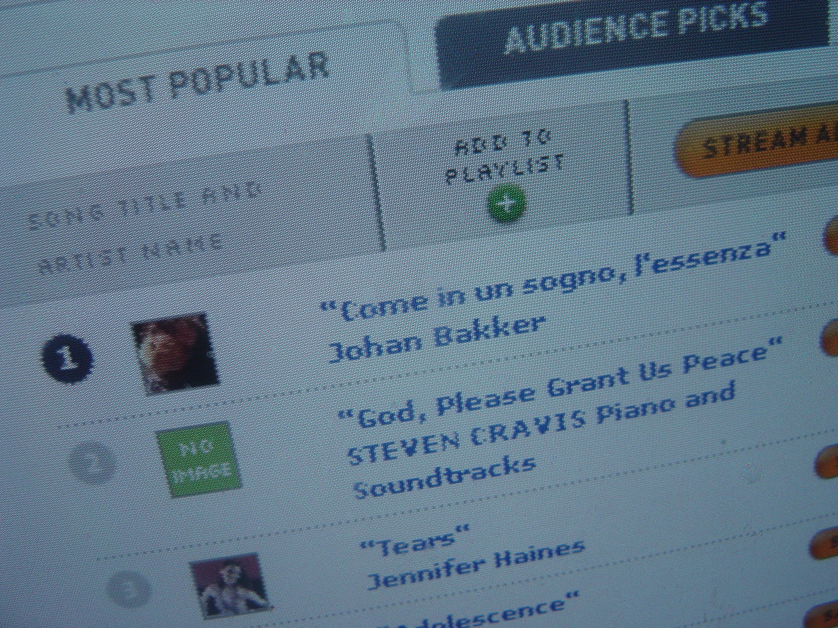Open Johan Bakker's artist thumbnail photo
Viewport: 838px width, 628px height.
tap(176, 353)
